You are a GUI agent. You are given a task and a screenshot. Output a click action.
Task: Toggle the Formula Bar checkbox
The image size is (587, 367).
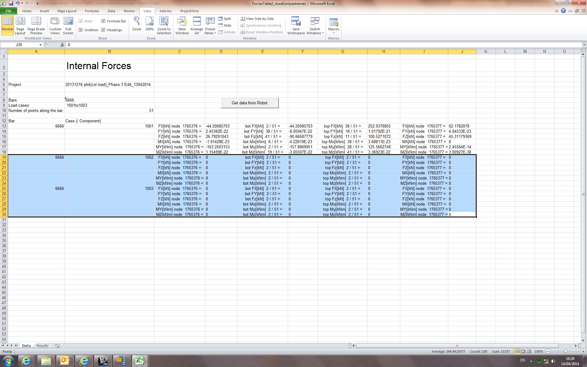(103, 21)
